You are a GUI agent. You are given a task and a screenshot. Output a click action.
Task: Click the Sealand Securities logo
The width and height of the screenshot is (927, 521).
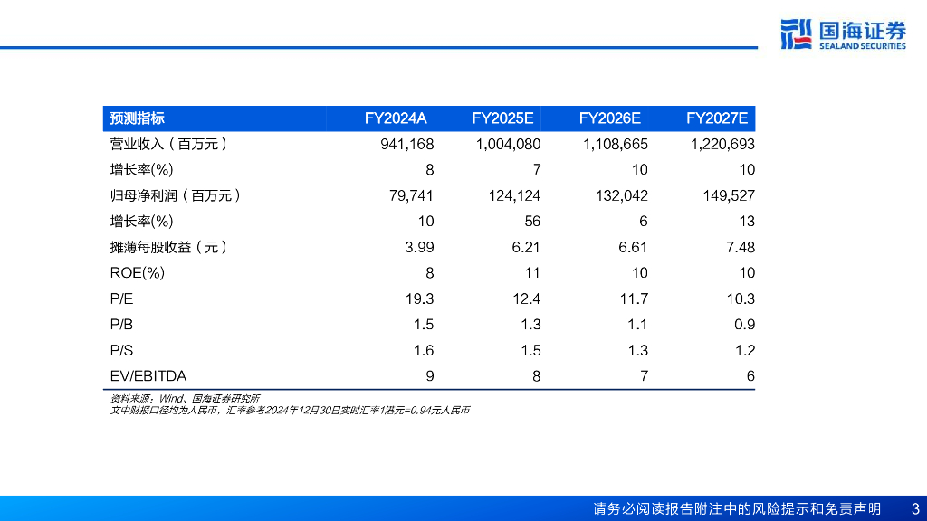(843, 34)
